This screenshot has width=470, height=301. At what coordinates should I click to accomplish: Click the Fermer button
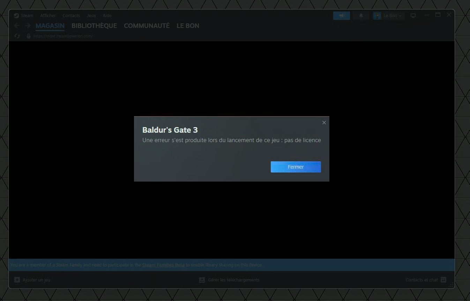coord(296,167)
